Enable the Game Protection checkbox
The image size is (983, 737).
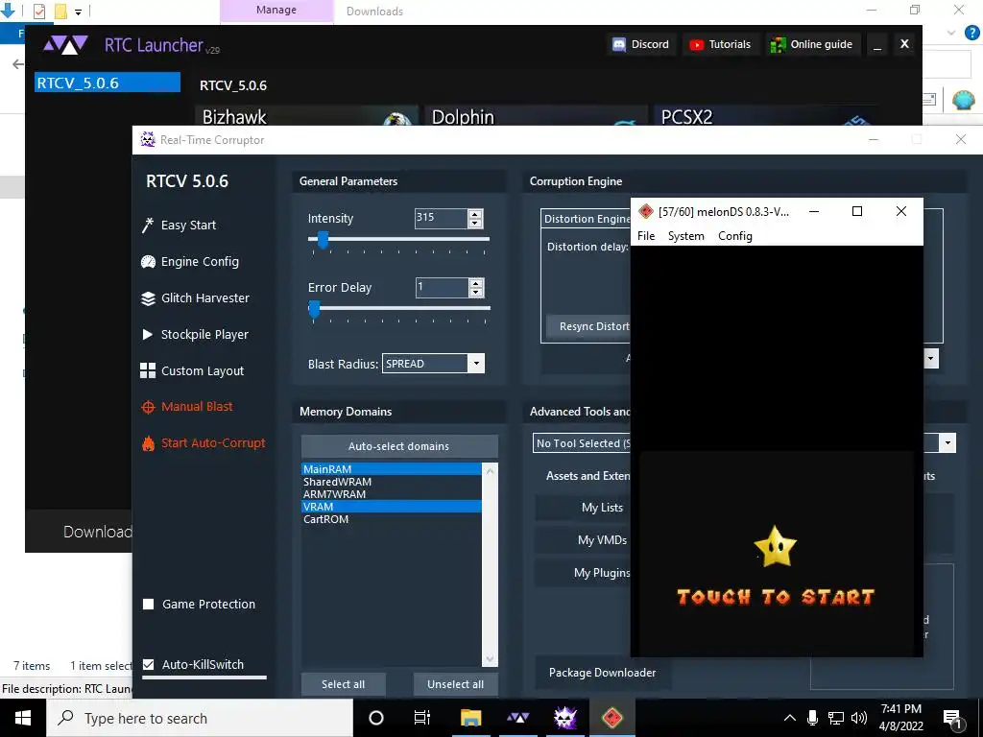coord(149,605)
